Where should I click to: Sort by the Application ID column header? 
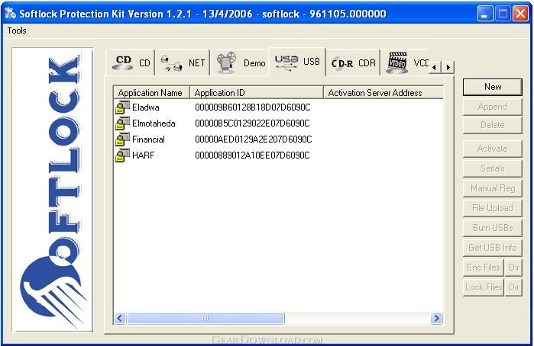(x=257, y=92)
